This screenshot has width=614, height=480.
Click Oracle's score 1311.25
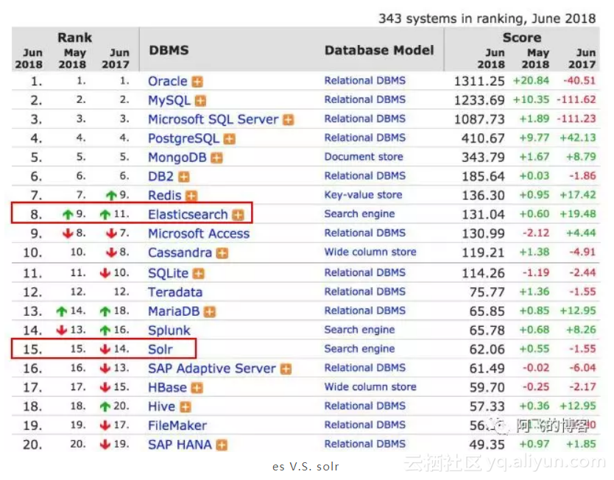point(479,81)
